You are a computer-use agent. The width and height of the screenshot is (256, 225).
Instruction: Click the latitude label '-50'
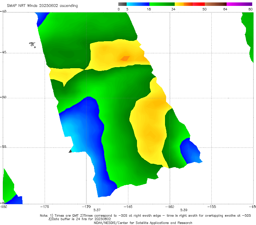pos(3,97)
